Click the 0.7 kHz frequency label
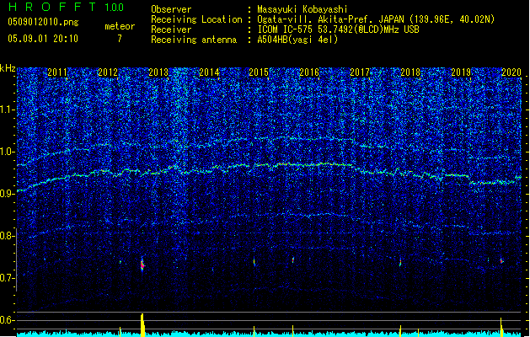Image resolution: width=530 pixels, height=337 pixels. [8, 278]
